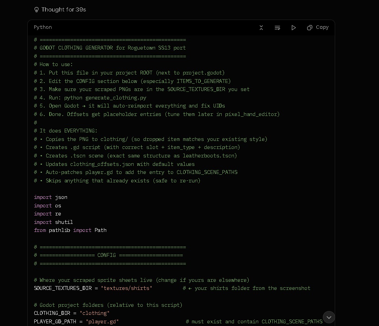Click the 'must exist and contain CLOTHING_SCENE_PATHS' comment
Viewport: 379px width, 326px height.
coord(254,322)
